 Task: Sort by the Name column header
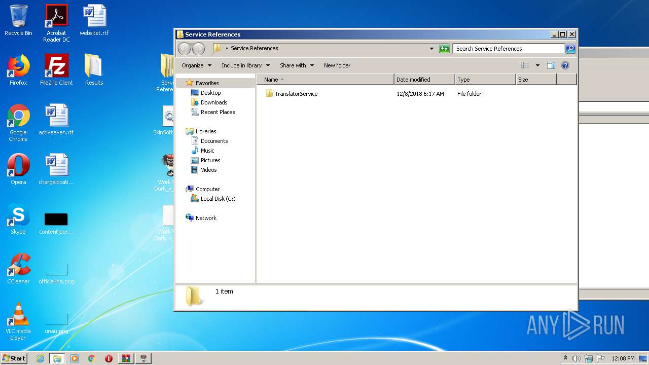[325, 80]
